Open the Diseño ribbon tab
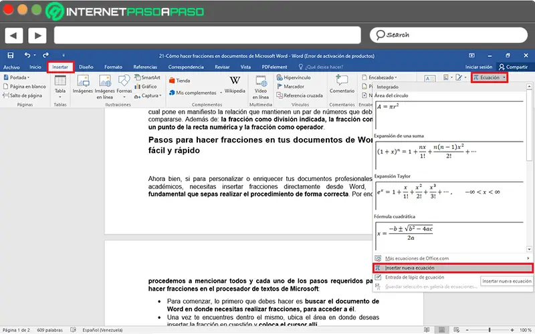The width and height of the screenshot is (535, 334). coord(86,67)
